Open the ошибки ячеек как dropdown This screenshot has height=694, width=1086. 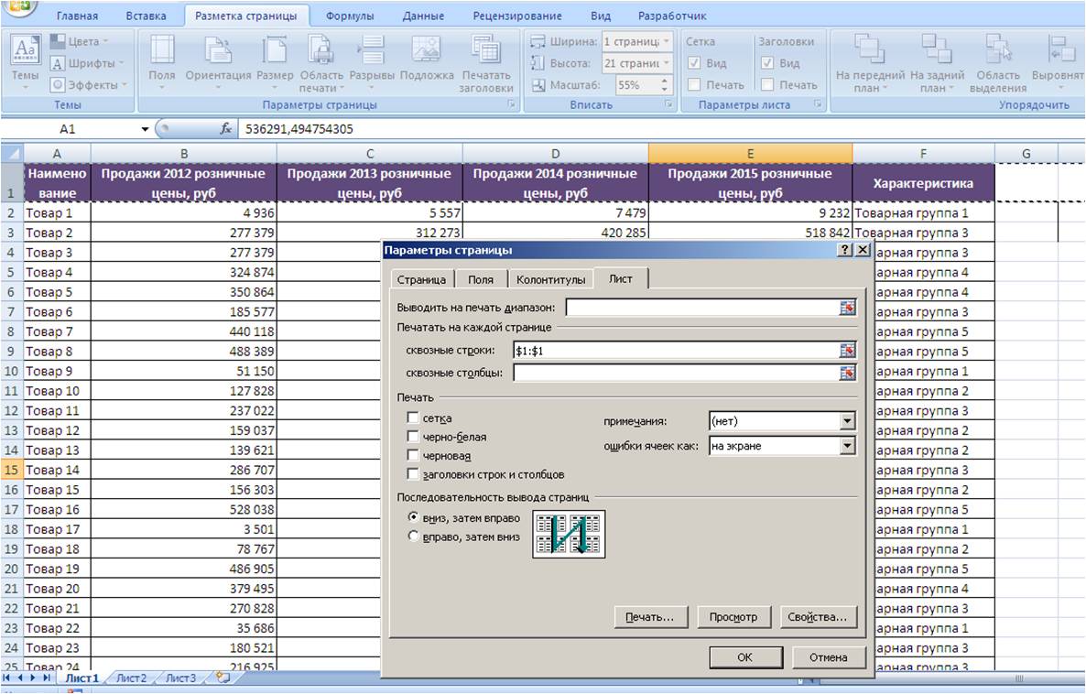[847, 446]
